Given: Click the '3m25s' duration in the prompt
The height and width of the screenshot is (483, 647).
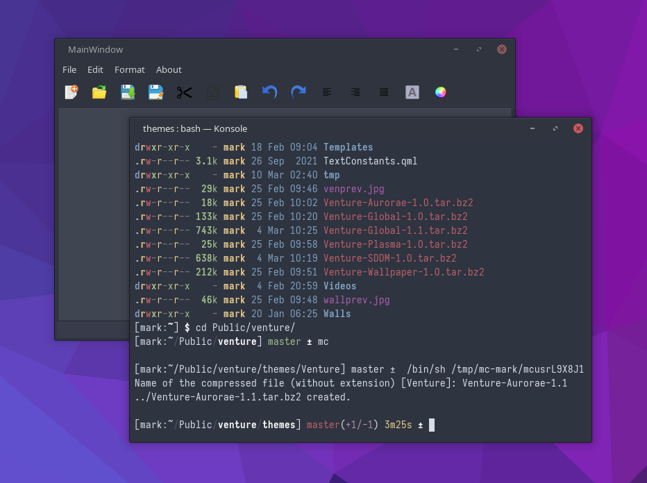Looking at the screenshot, I should point(398,425).
